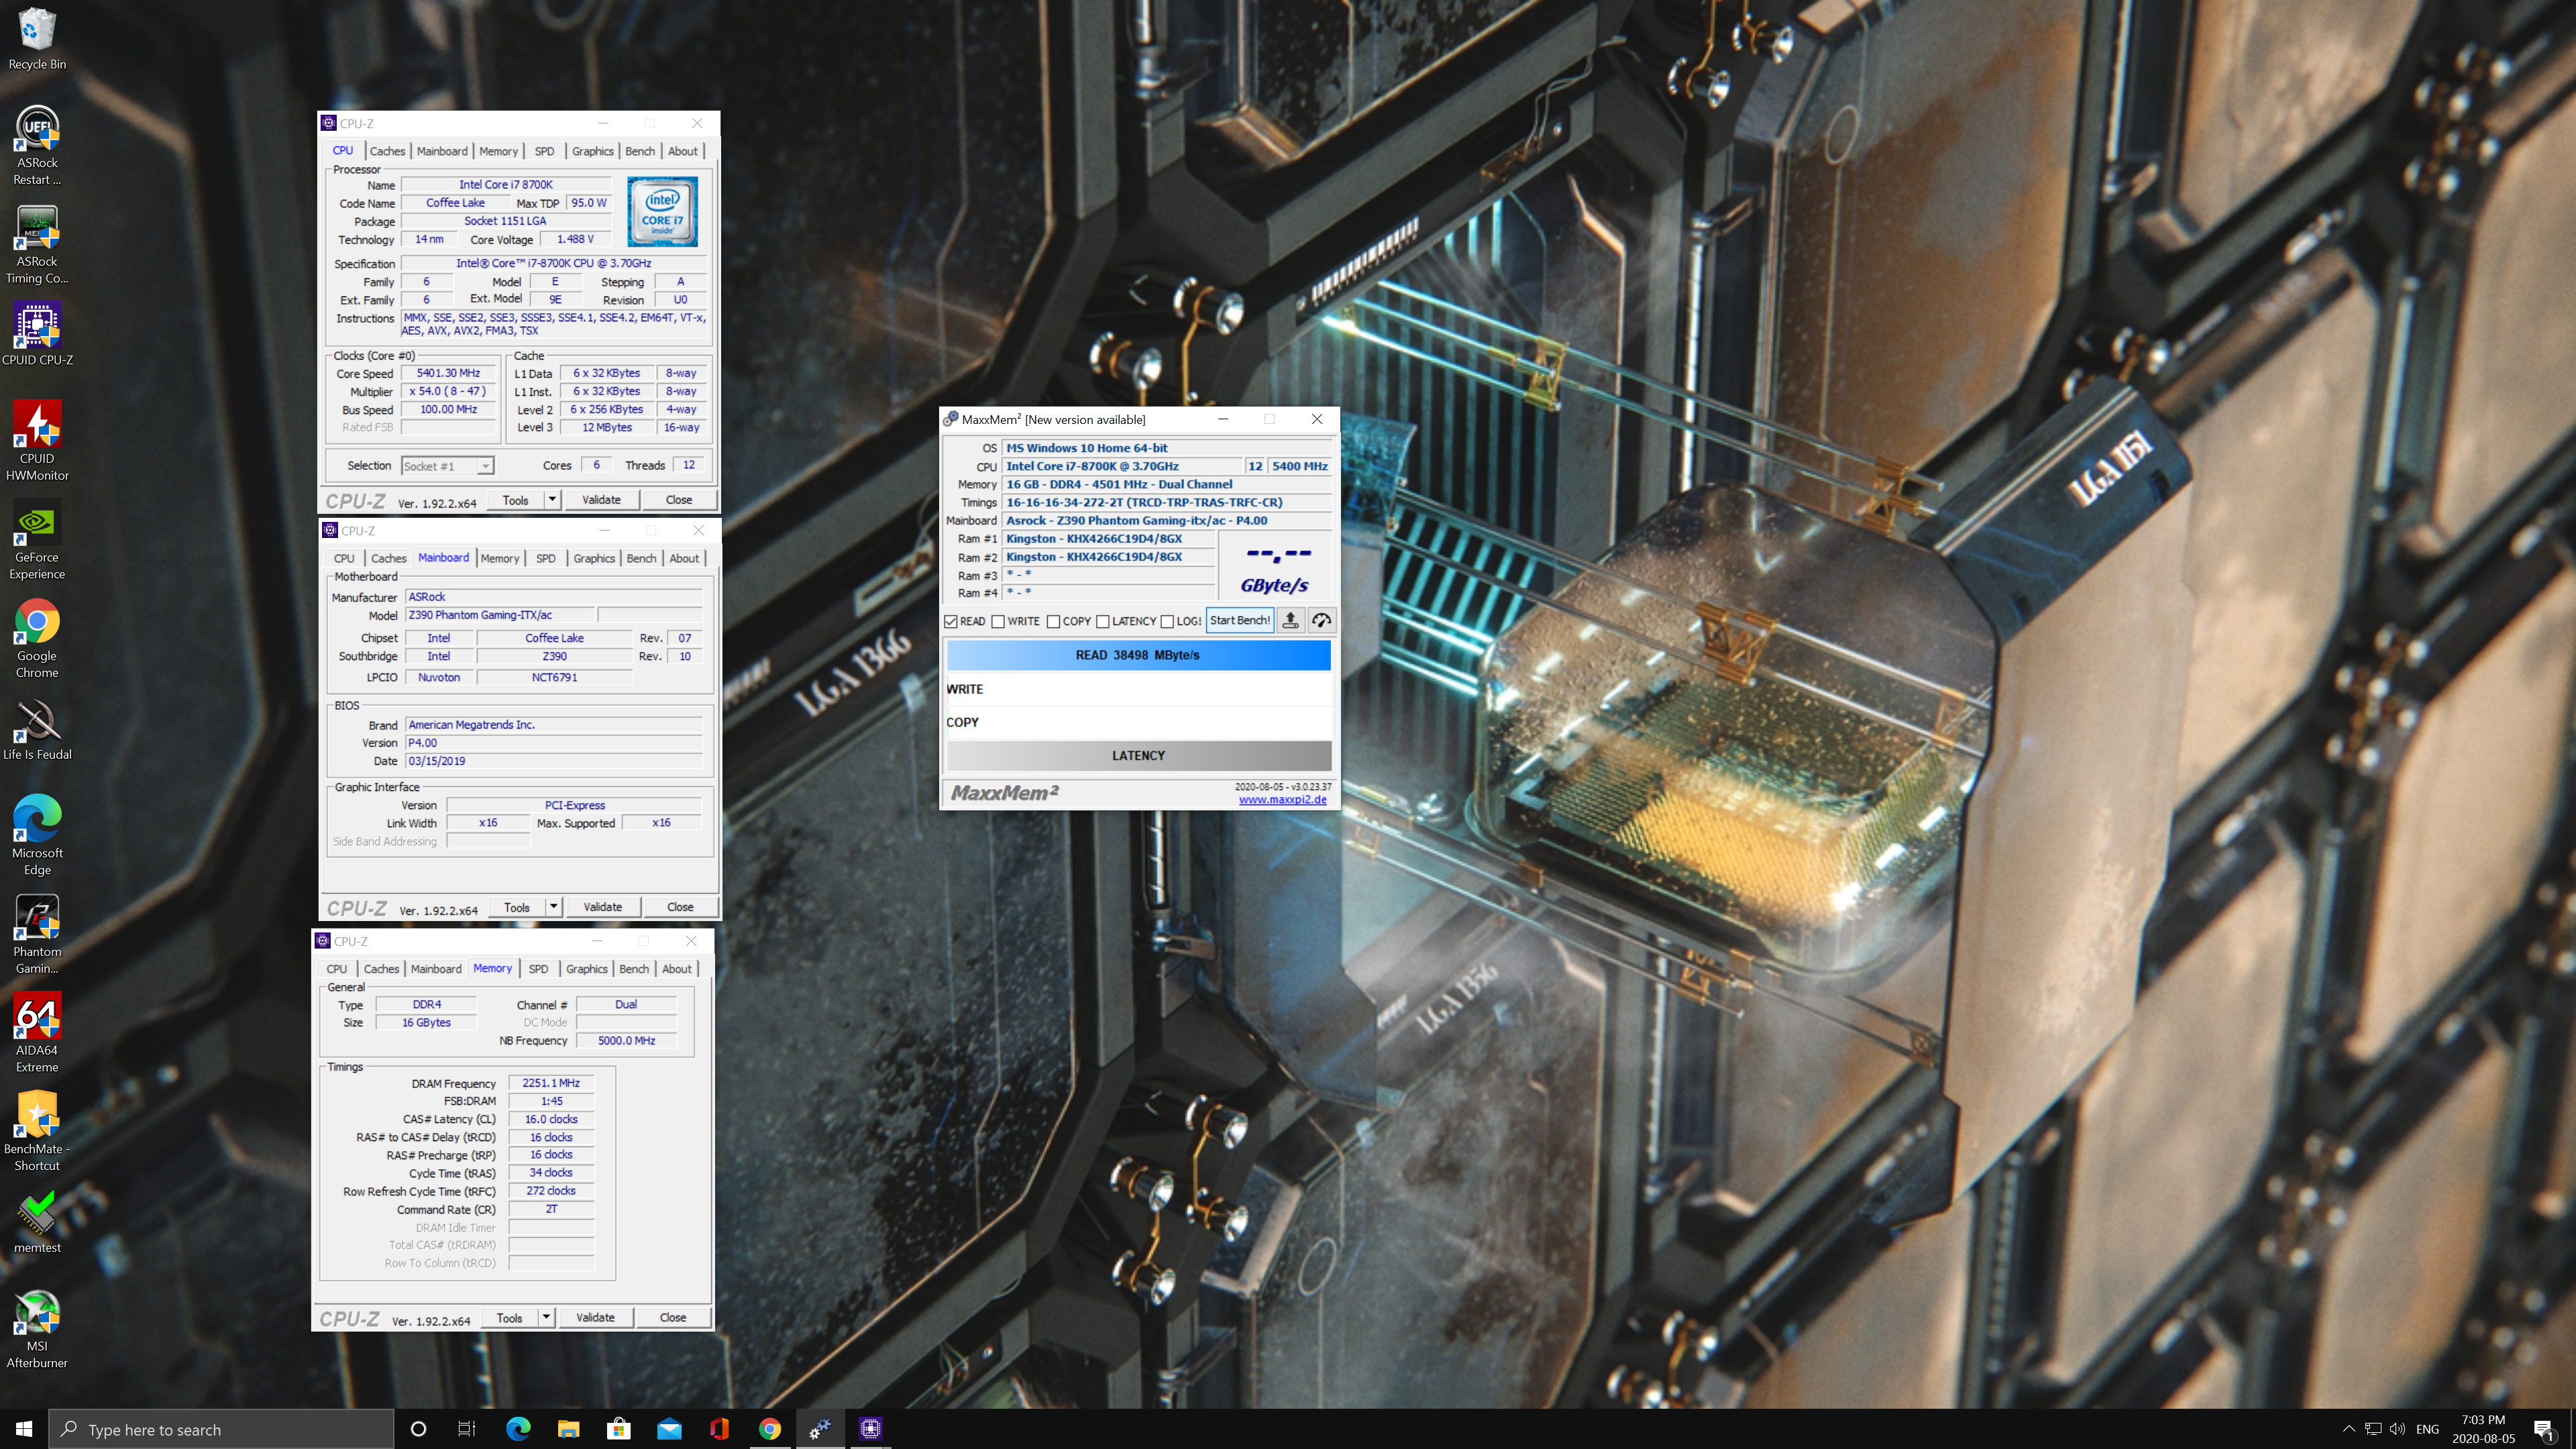Viewport: 2576px width, 1449px height.
Task: Switch to Caches tab in top CPU-Z
Action: tap(387, 151)
